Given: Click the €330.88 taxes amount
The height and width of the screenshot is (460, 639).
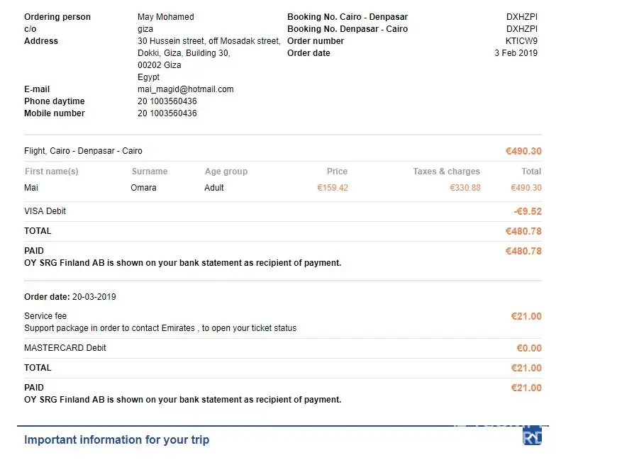Looking at the screenshot, I should pos(465,188).
